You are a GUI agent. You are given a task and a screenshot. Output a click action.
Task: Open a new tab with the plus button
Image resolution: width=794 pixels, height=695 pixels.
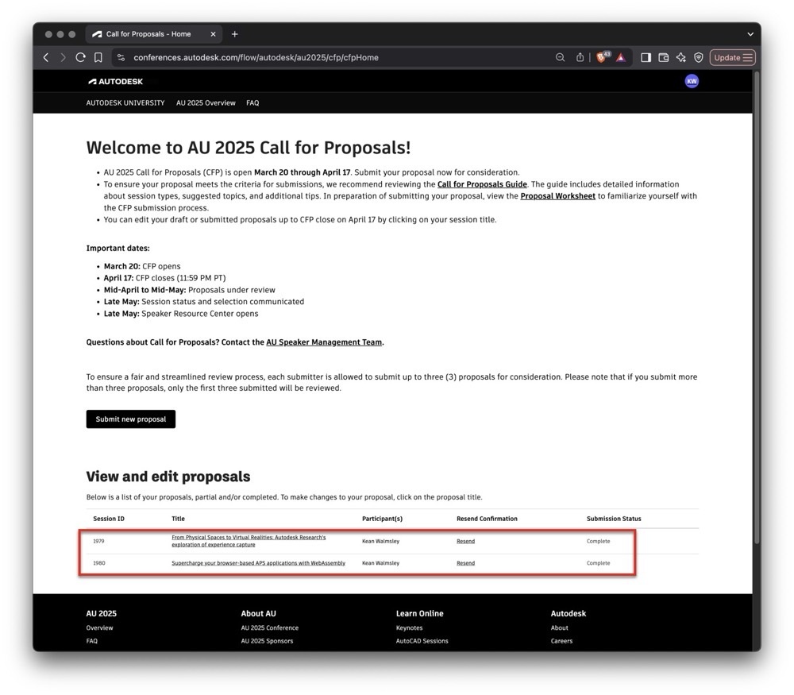pos(234,34)
